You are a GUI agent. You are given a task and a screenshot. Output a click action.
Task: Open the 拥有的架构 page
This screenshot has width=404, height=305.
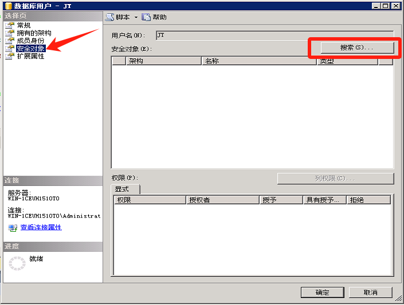click(x=34, y=33)
